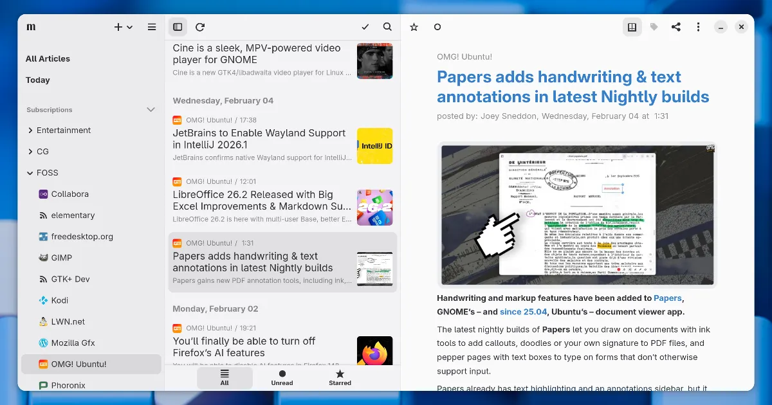Tag the article using tag icon
Viewport: 772px width, 405px height.
pos(654,27)
